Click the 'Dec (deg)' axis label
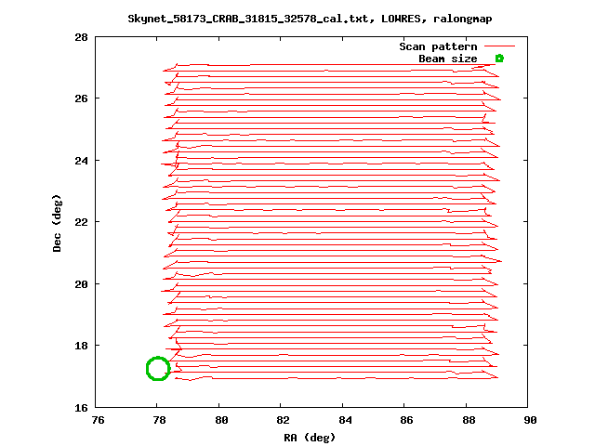The width and height of the screenshot is (595, 446). (x=57, y=223)
